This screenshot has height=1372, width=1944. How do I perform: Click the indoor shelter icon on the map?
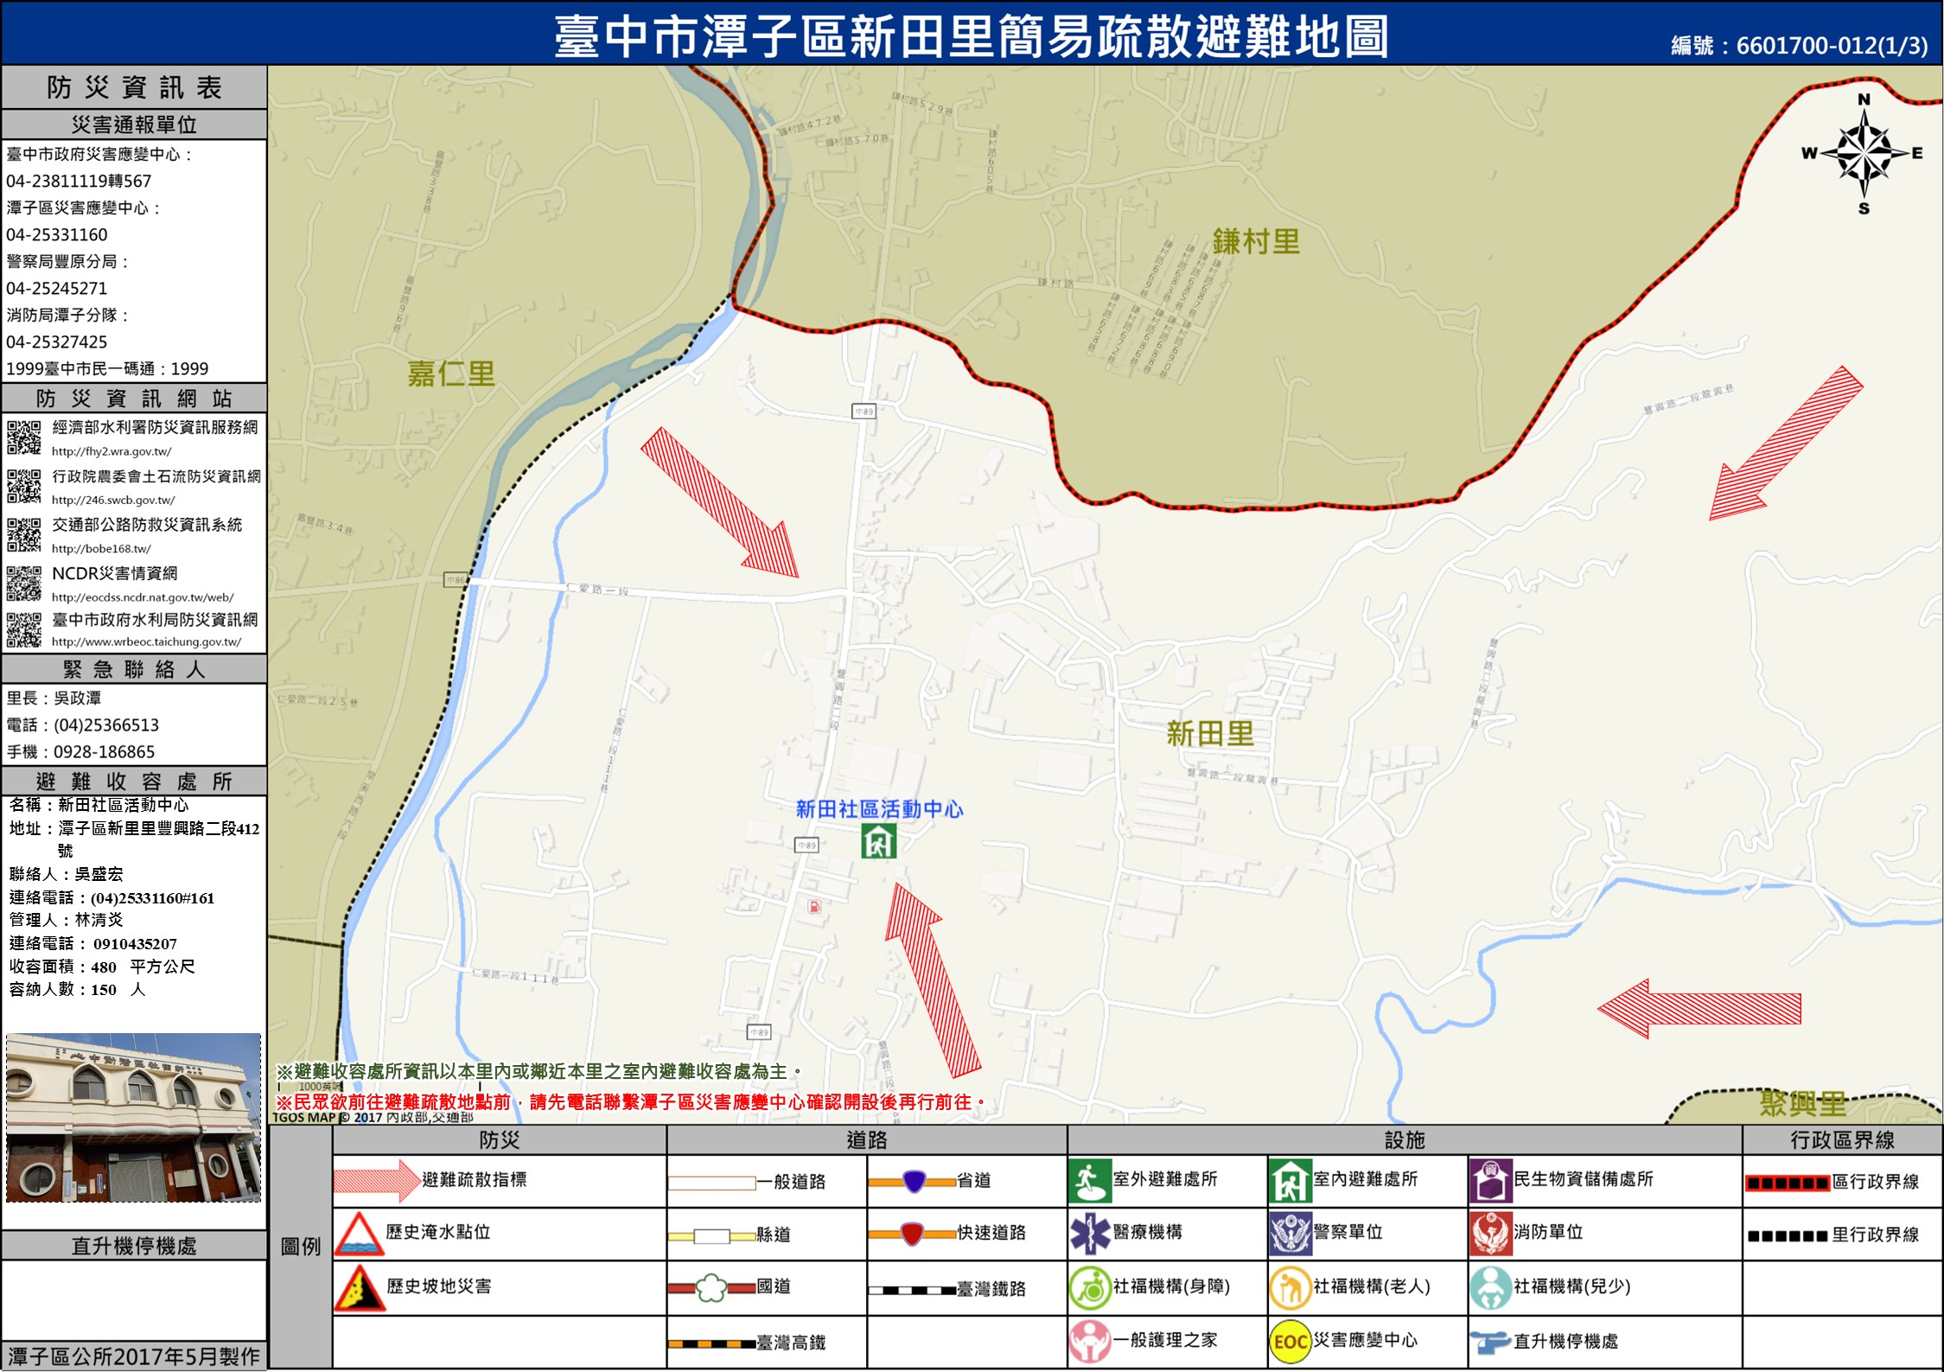[878, 840]
